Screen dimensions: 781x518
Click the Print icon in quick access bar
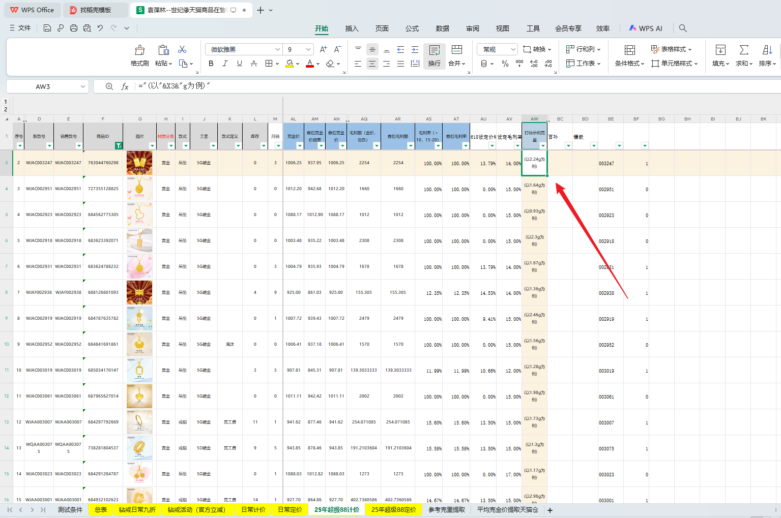coord(74,28)
